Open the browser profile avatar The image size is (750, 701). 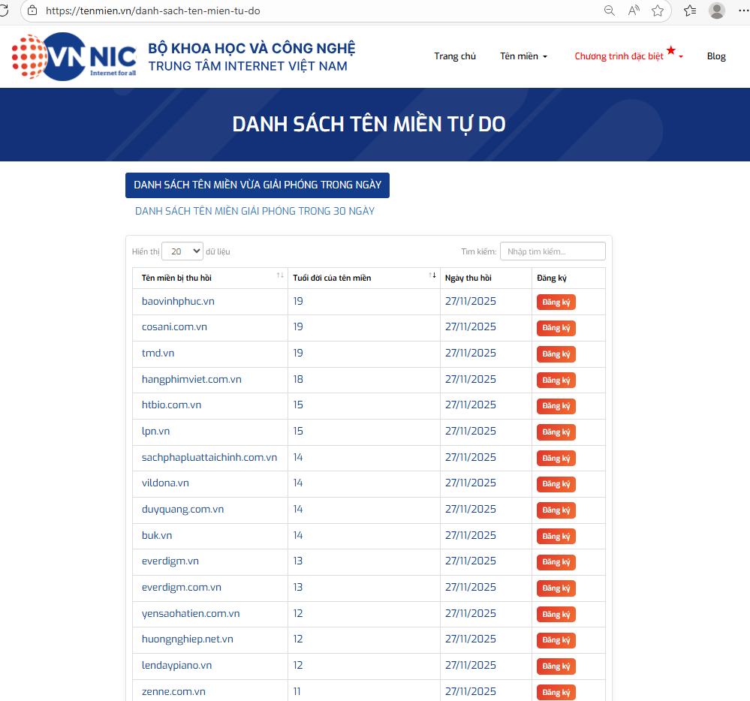click(717, 11)
